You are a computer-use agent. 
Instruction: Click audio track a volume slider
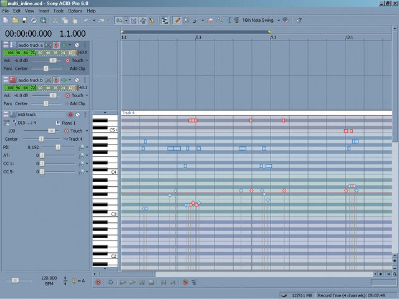[x=53, y=60]
